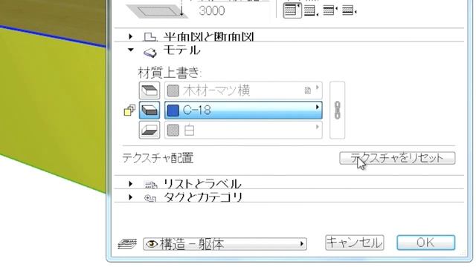Click the テクスチャ配置 label
476x267 pixels.
point(158,158)
